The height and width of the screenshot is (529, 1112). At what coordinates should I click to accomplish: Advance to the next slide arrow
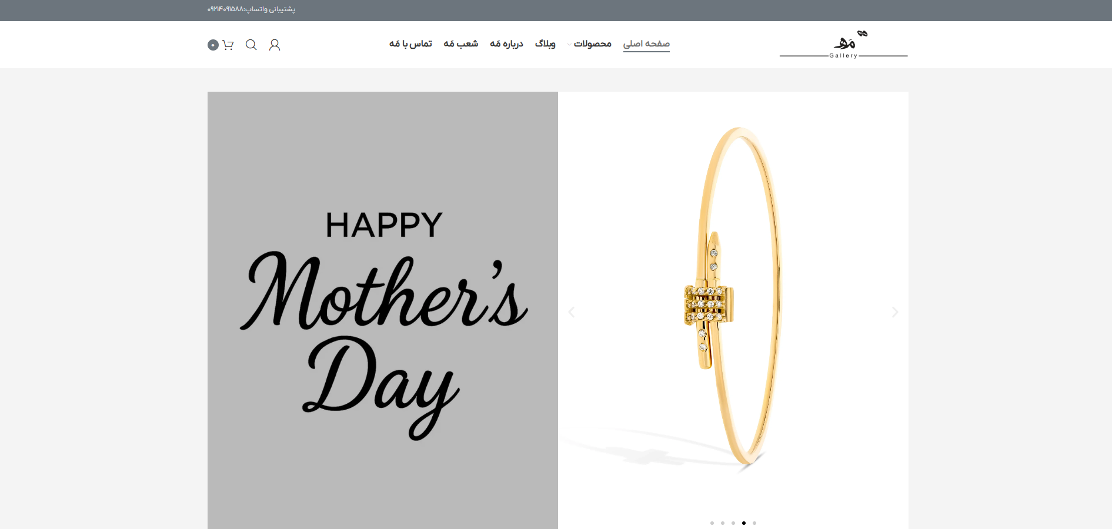[x=895, y=312]
